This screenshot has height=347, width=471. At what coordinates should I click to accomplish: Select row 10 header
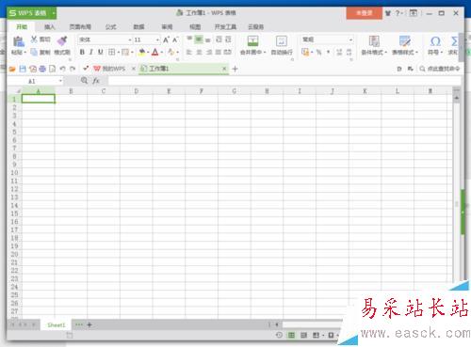(14, 172)
